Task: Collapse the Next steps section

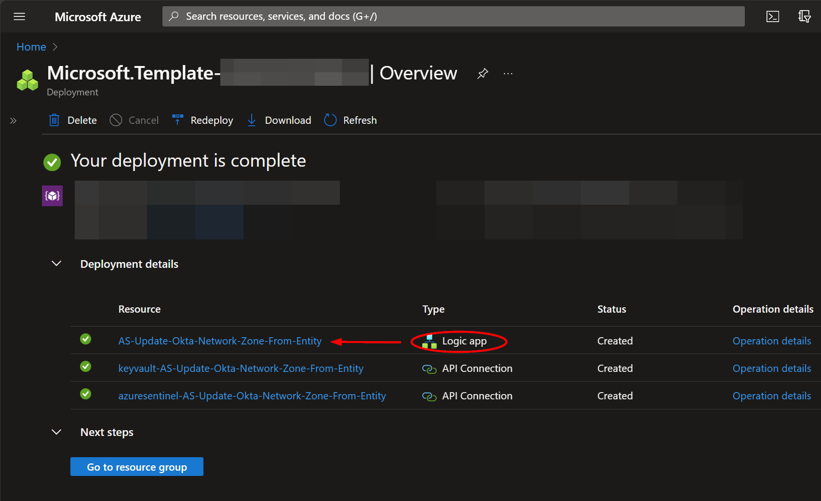Action: [x=56, y=432]
